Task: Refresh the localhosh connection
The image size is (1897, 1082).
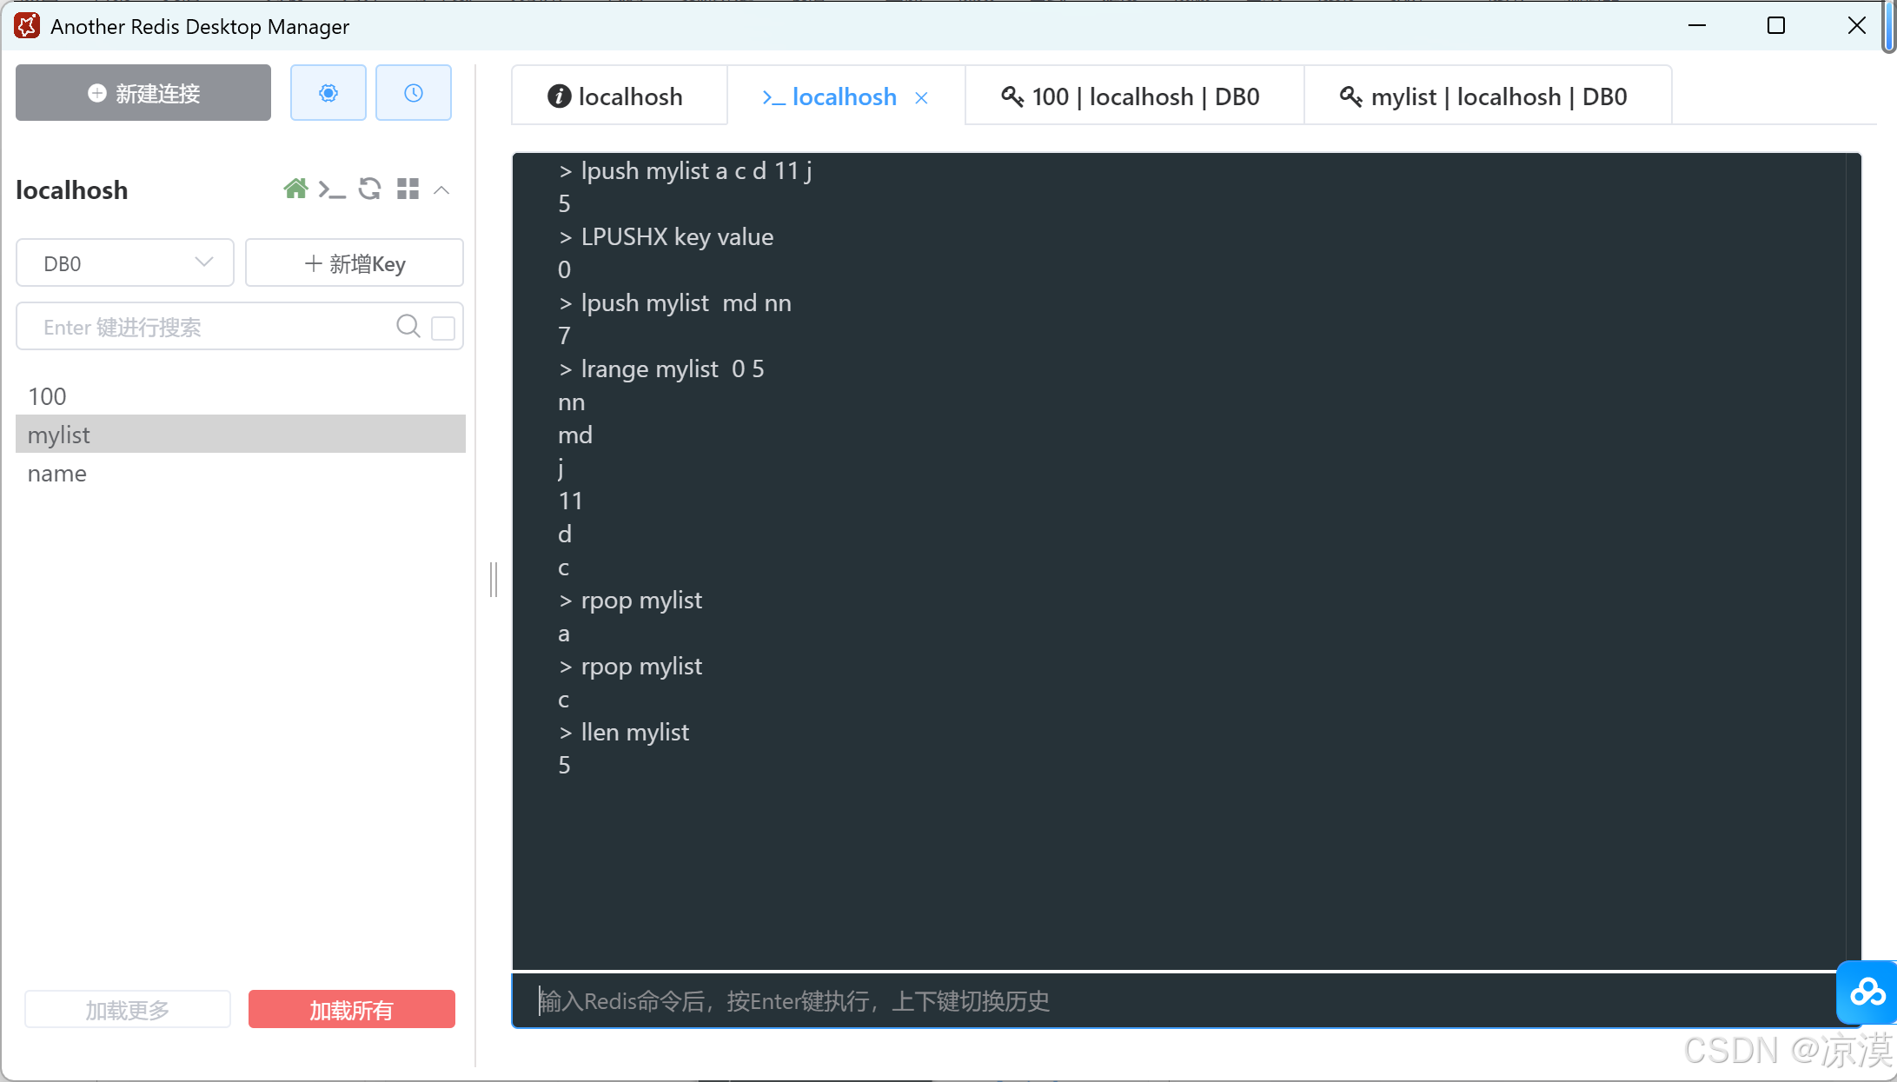Action: [x=370, y=189]
